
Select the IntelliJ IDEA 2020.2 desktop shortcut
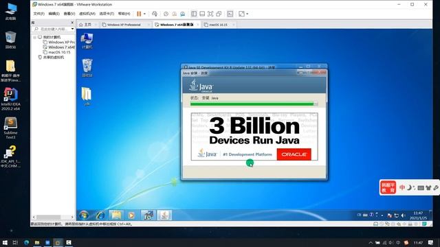click(10, 99)
